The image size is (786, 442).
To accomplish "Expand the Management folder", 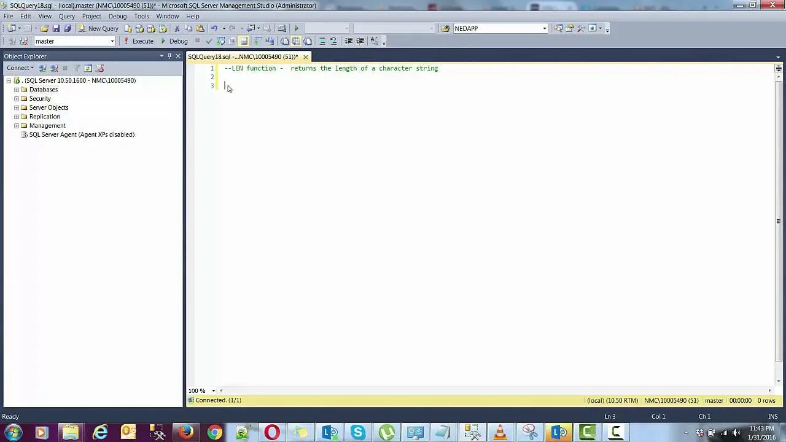I will 17,126.
